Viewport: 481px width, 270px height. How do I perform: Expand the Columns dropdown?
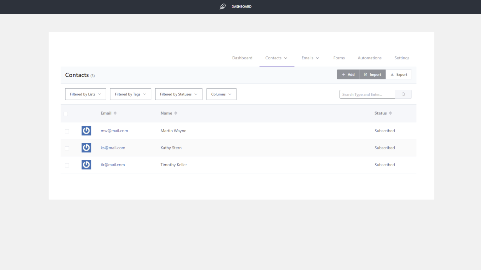click(x=221, y=94)
